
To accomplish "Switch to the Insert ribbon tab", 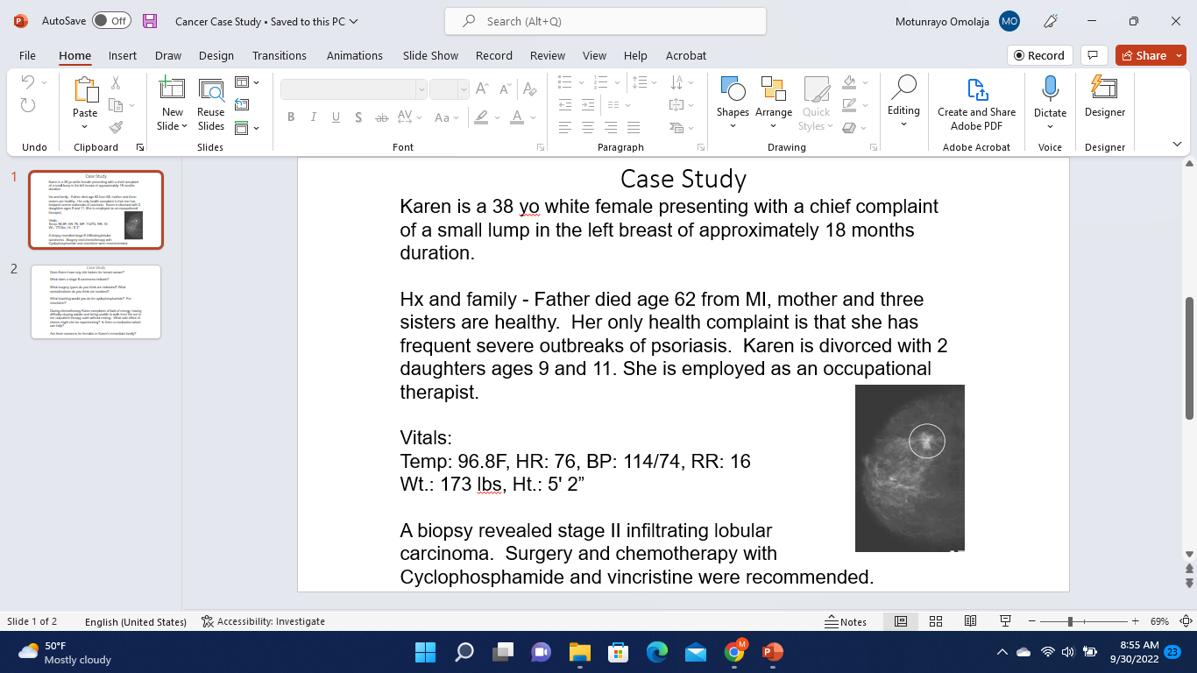I will coord(122,55).
